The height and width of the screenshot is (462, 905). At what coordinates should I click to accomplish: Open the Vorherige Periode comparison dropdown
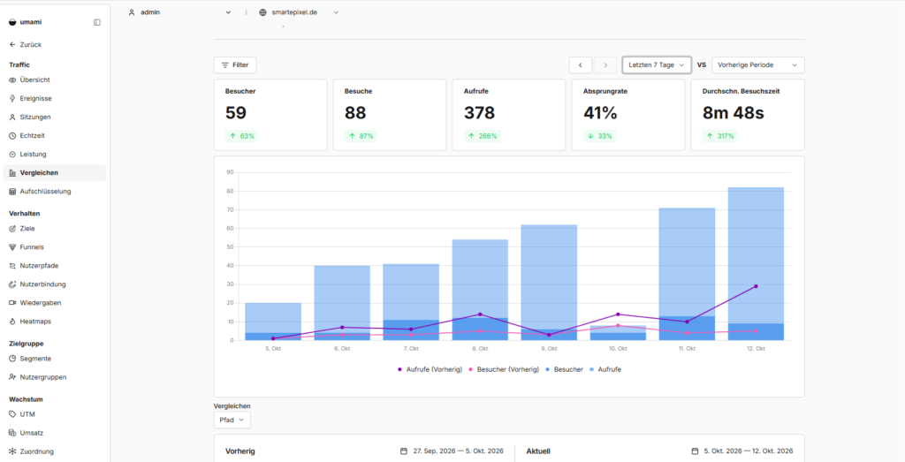(x=757, y=65)
